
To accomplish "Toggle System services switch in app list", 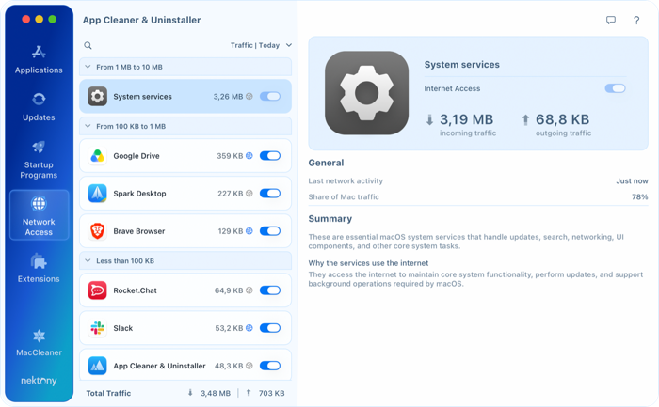I will click(x=270, y=97).
